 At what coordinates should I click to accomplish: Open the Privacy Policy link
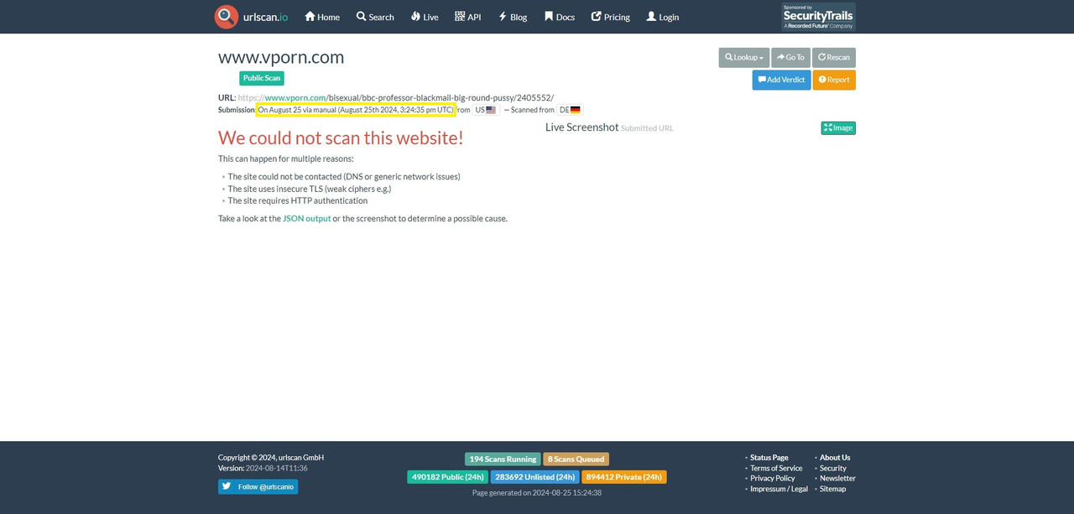[772, 478]
